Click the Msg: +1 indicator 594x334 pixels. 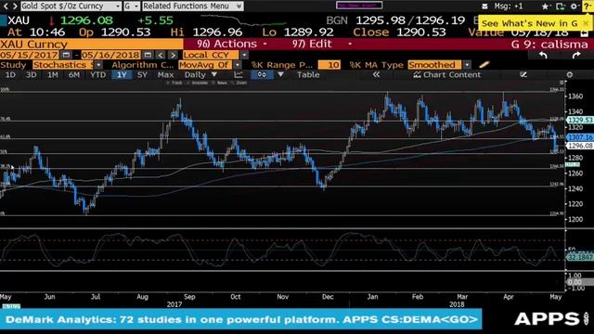click(509, 6)
